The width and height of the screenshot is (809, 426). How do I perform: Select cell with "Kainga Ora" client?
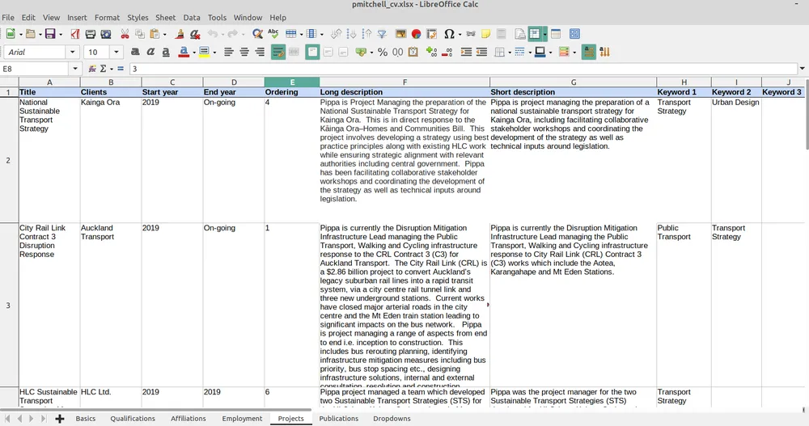click(x=110, y=160)
